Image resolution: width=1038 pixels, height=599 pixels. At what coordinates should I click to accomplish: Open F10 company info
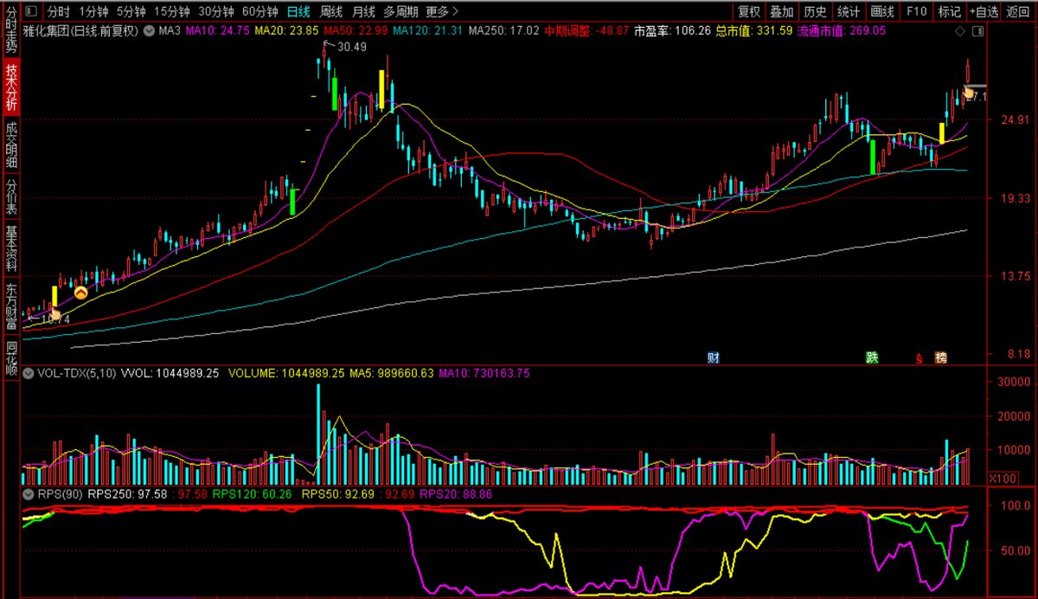tap(917, 11)
